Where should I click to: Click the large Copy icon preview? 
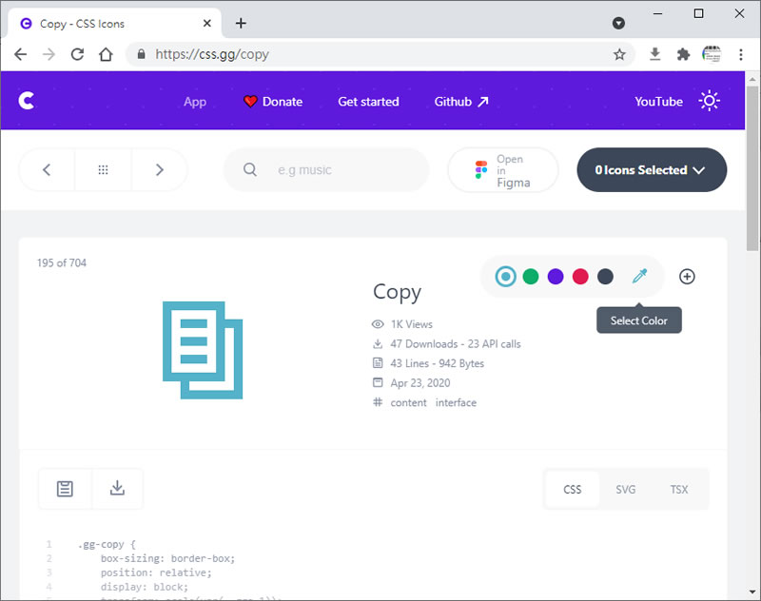[203, 350]
